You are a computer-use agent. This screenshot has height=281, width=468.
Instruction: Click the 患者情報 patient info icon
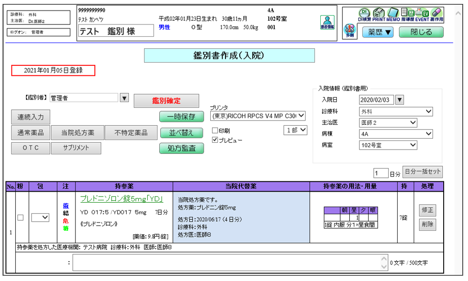[327, 23]
